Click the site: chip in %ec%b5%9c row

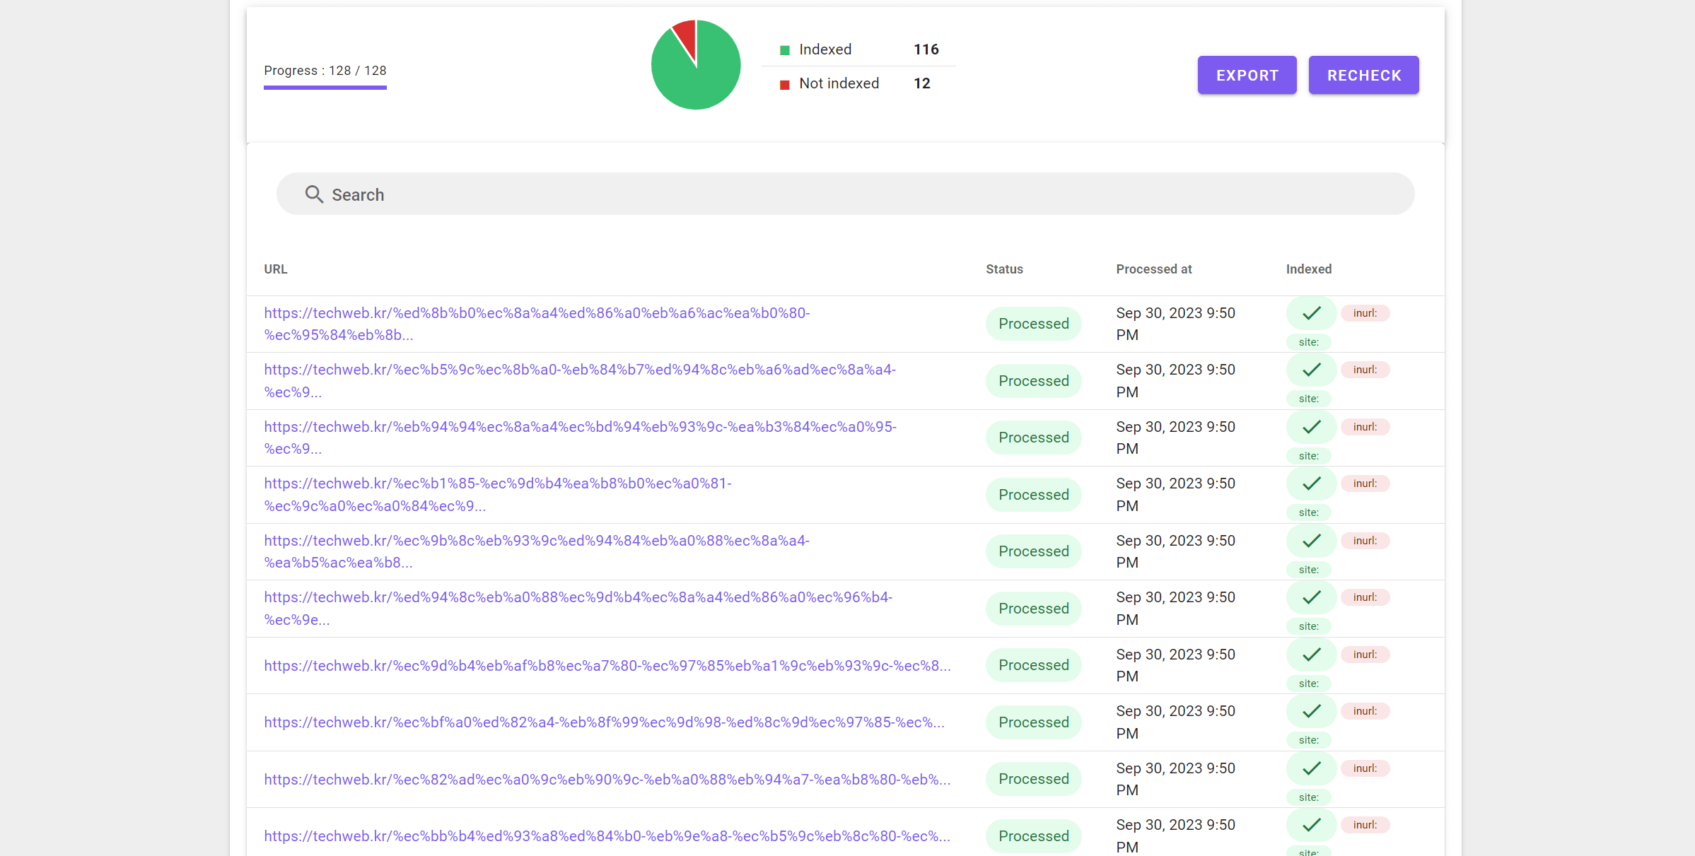1308,399
